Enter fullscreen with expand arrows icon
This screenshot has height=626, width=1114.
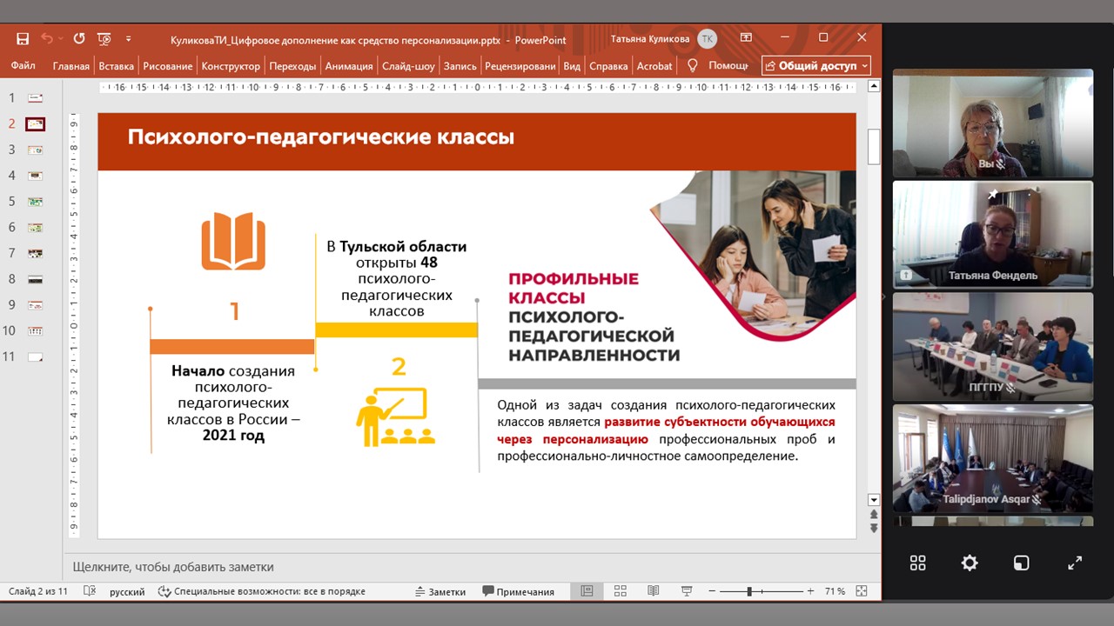[1075, 563]
